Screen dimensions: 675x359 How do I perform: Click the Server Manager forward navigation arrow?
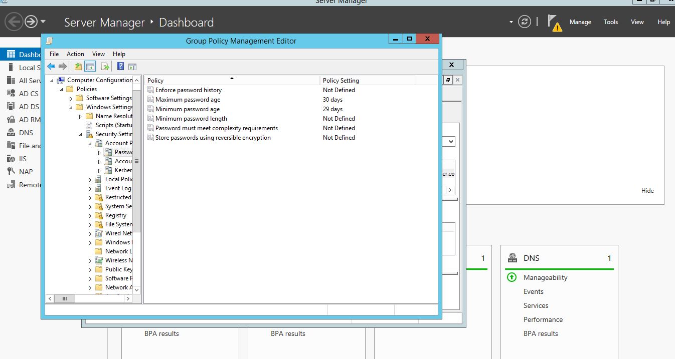pos(31,22)
